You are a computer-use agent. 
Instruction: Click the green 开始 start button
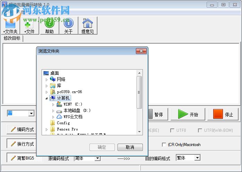pyautogui.click(x=188, y=114)
